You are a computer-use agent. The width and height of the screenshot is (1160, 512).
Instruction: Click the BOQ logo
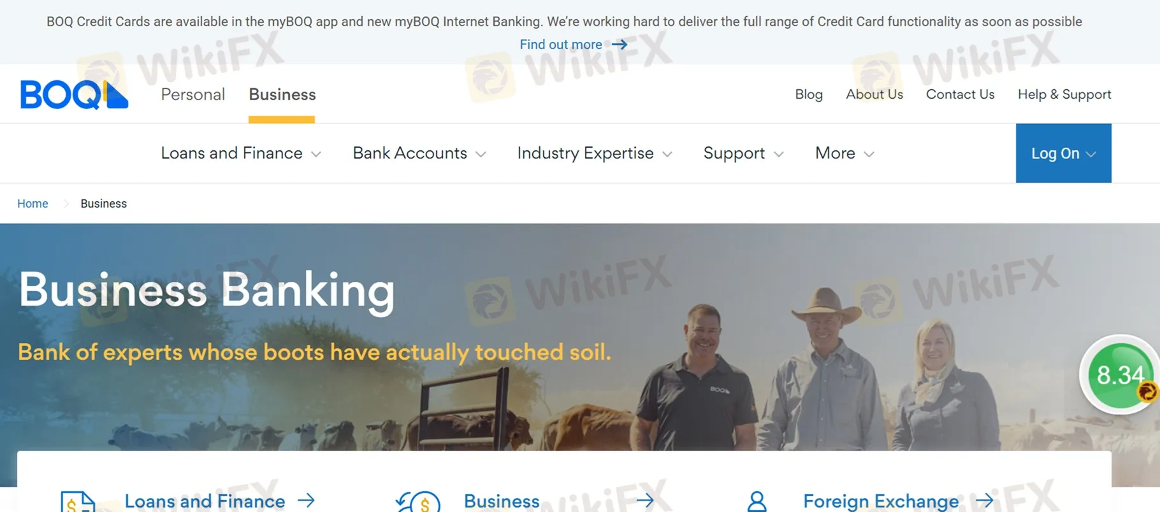pos(74,94)
